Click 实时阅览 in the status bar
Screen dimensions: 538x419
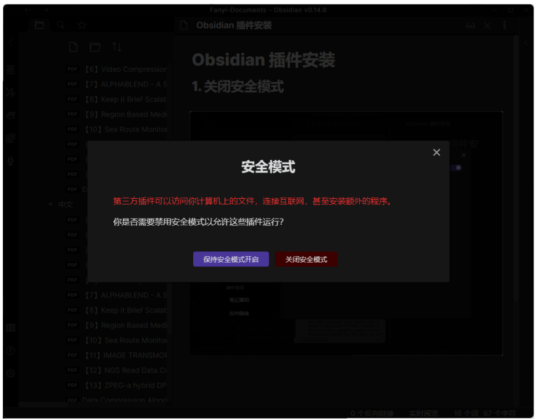424,413
